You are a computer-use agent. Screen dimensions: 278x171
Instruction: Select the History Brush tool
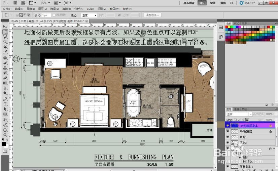click(5, 73)
